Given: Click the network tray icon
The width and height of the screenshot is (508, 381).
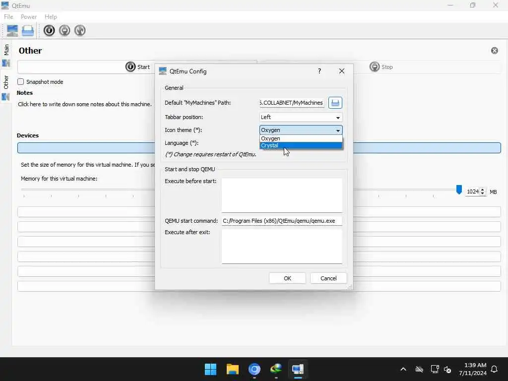Looking at the screenshot, I should click(435, 369).
